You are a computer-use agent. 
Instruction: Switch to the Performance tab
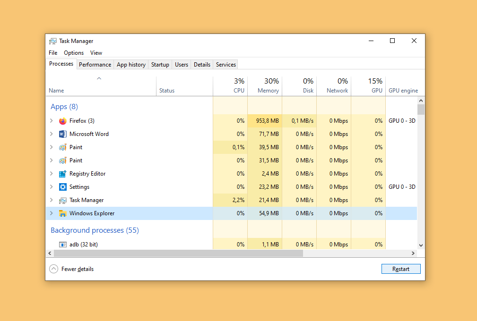coord(95,65)
